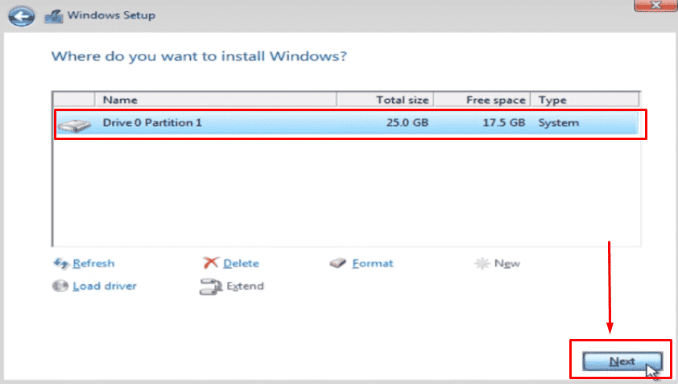This screenshot has height=384, width=678.
Task: Click the Extend drive icon
Action: tap(211, 287)
